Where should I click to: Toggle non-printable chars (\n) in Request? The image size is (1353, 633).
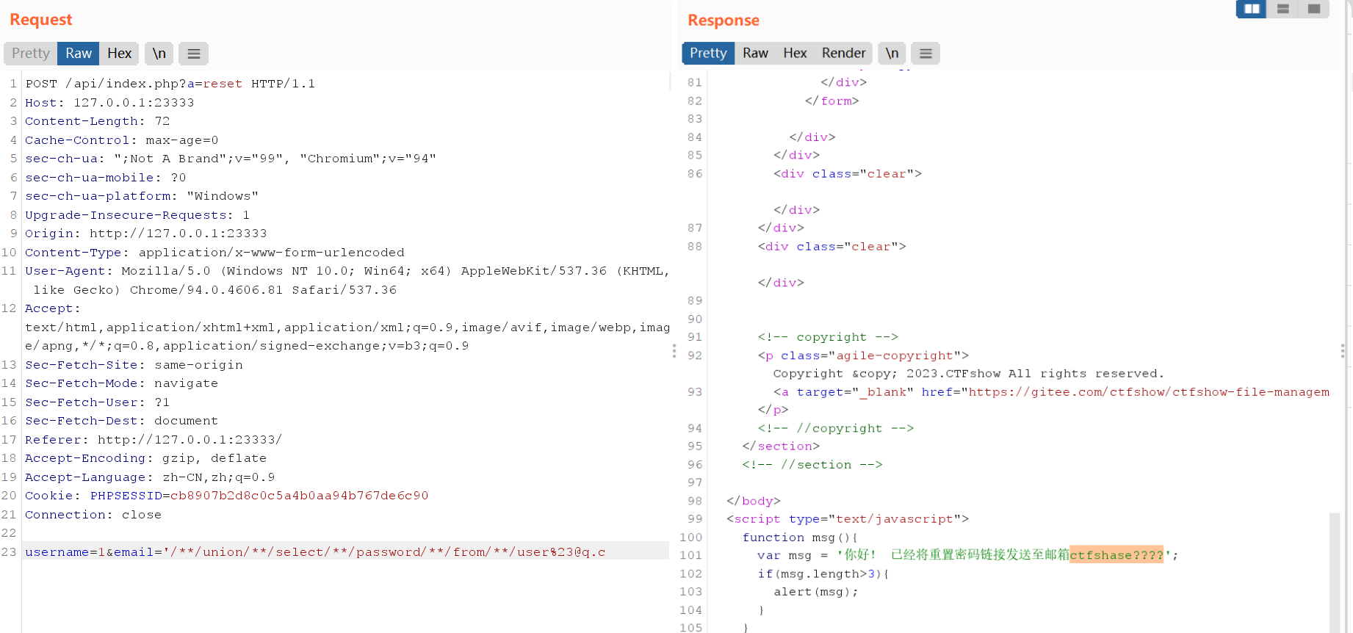159,54
